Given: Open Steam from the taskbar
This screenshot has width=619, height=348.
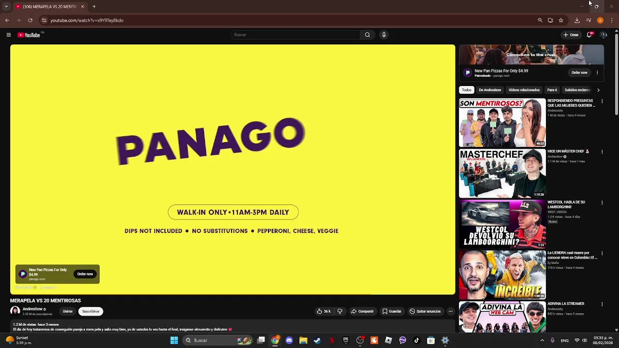Looking at the screenshot, I should pos(317,340).
